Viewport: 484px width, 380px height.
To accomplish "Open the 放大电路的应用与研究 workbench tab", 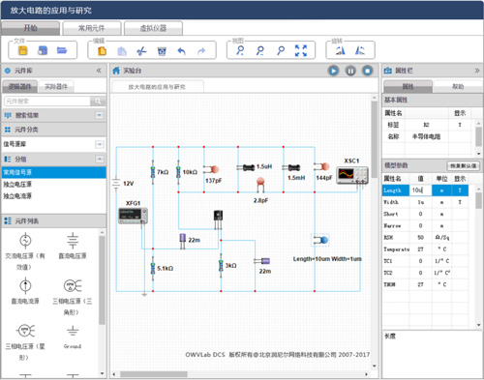I will pos(158,87).
